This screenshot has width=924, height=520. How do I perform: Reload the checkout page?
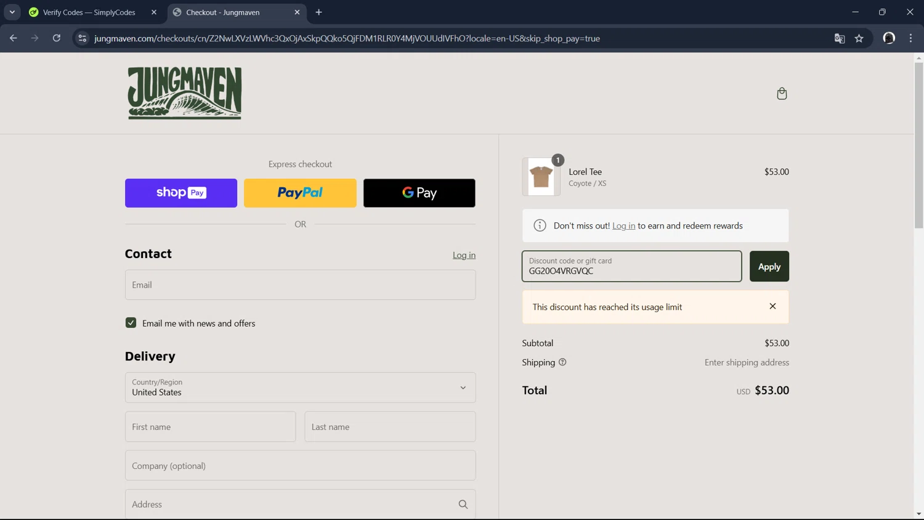tap(57, 38)
